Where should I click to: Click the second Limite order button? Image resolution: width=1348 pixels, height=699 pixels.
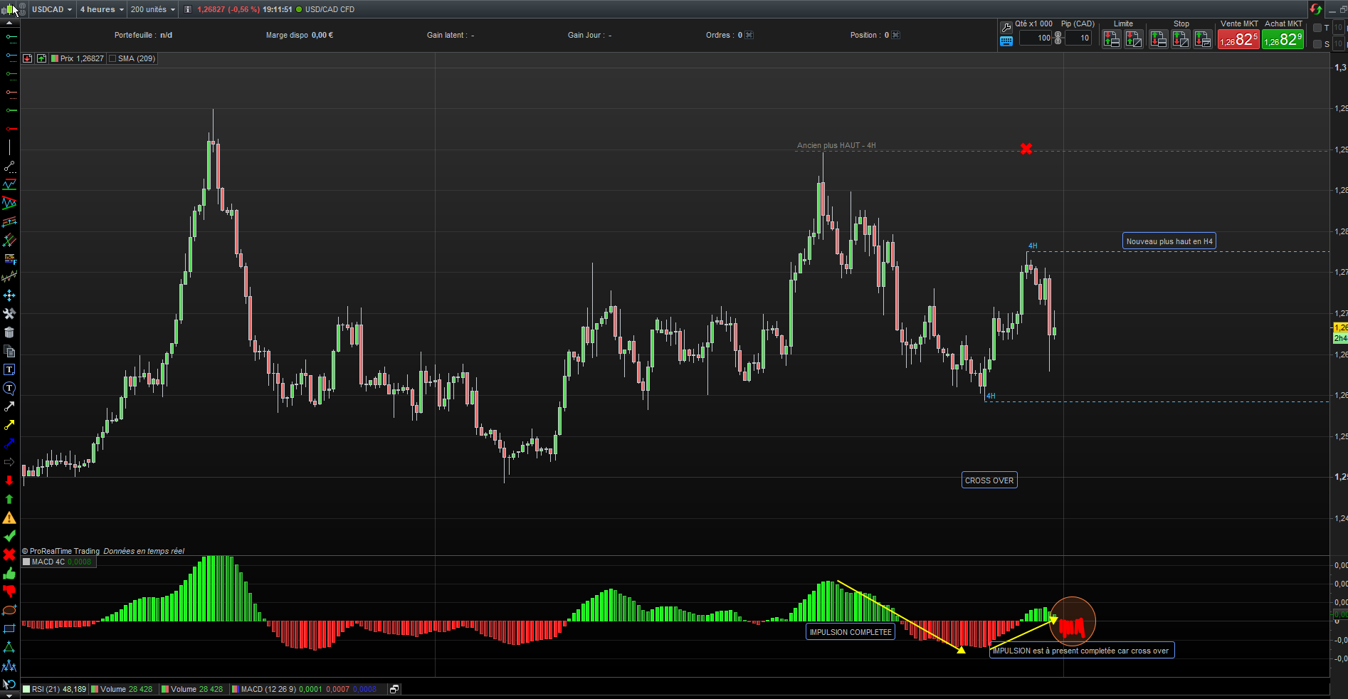tap(1134, 39)
